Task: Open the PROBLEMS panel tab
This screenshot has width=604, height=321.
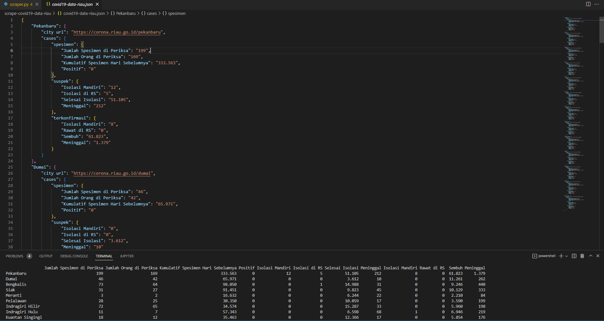Action: 15,256
